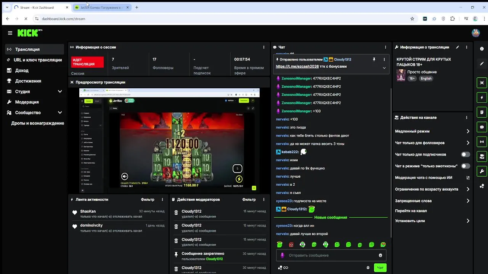Open Чат только для фолловеров options
The image size is (488, 274).
coord(432,143)
